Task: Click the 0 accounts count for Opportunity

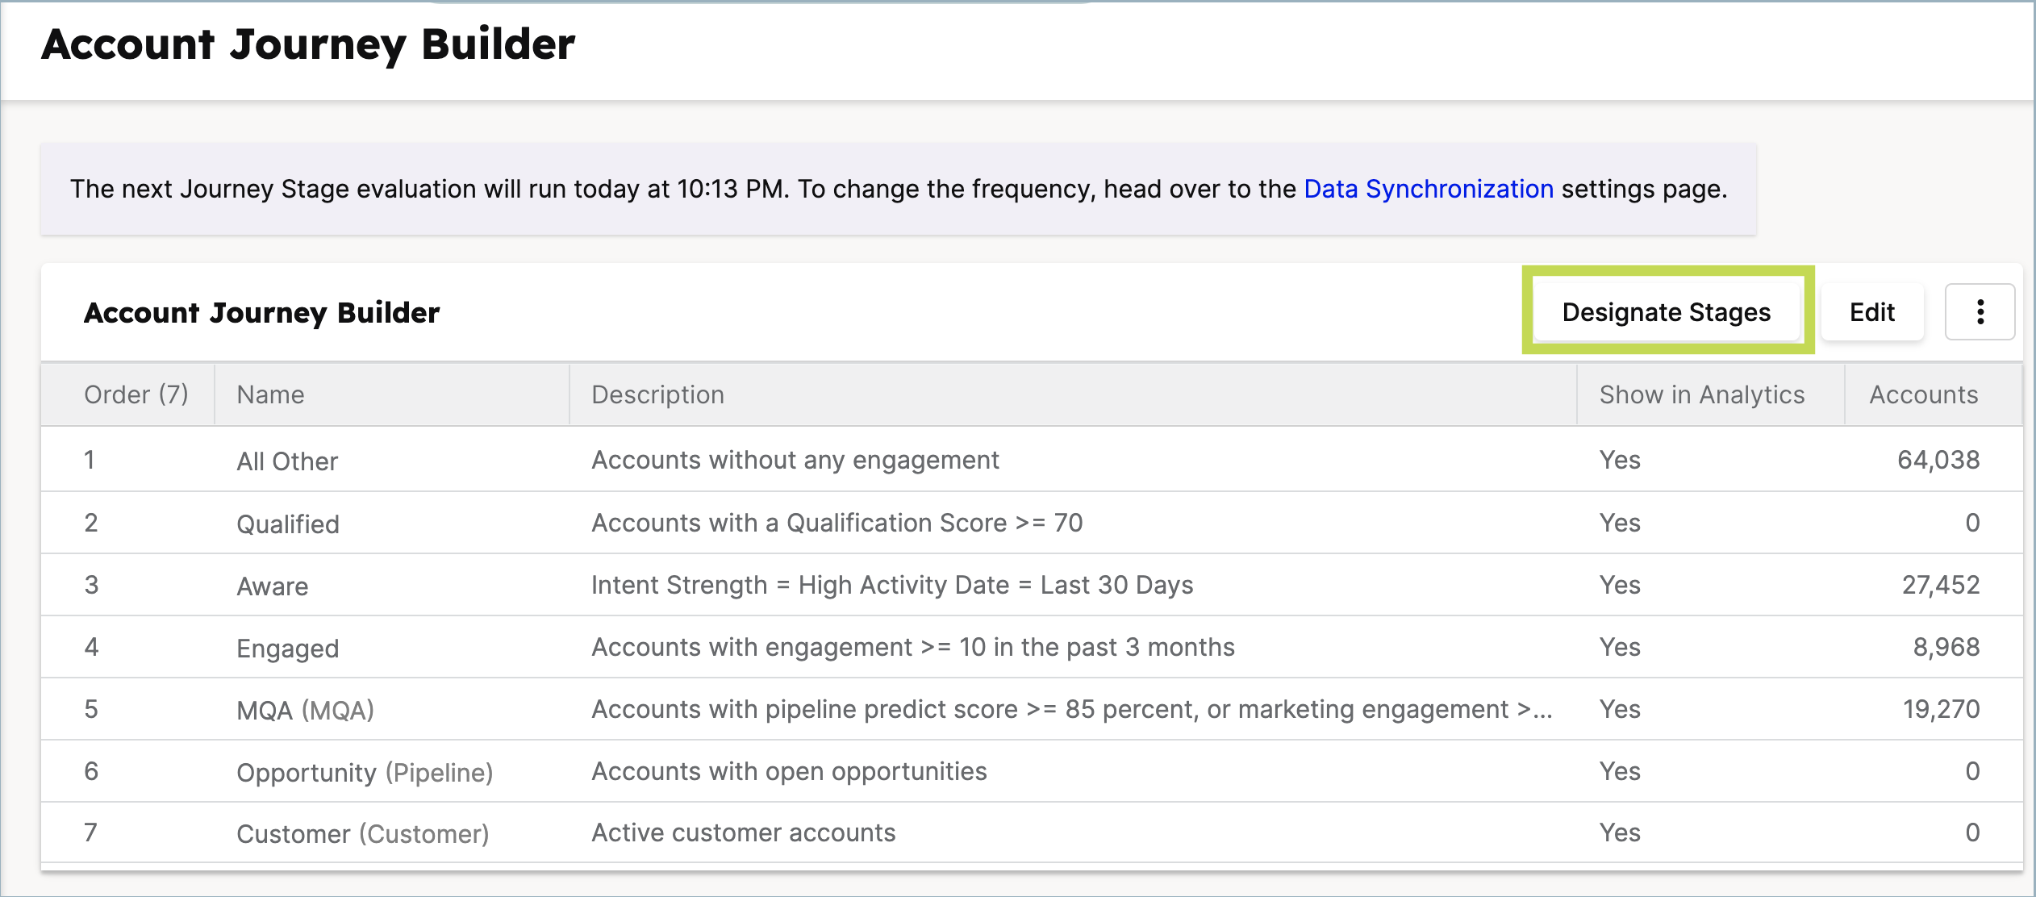Action: click(x=1972, y=771)
